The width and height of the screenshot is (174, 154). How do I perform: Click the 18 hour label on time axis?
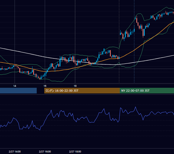pos(75,86)
